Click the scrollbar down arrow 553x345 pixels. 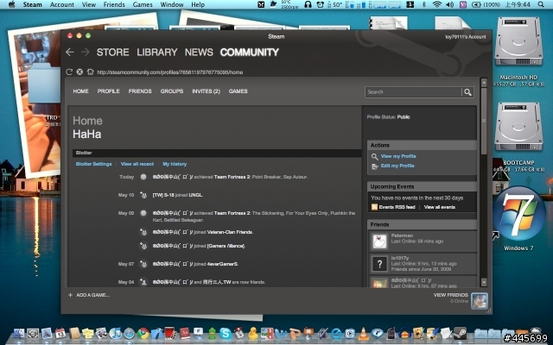484,282
